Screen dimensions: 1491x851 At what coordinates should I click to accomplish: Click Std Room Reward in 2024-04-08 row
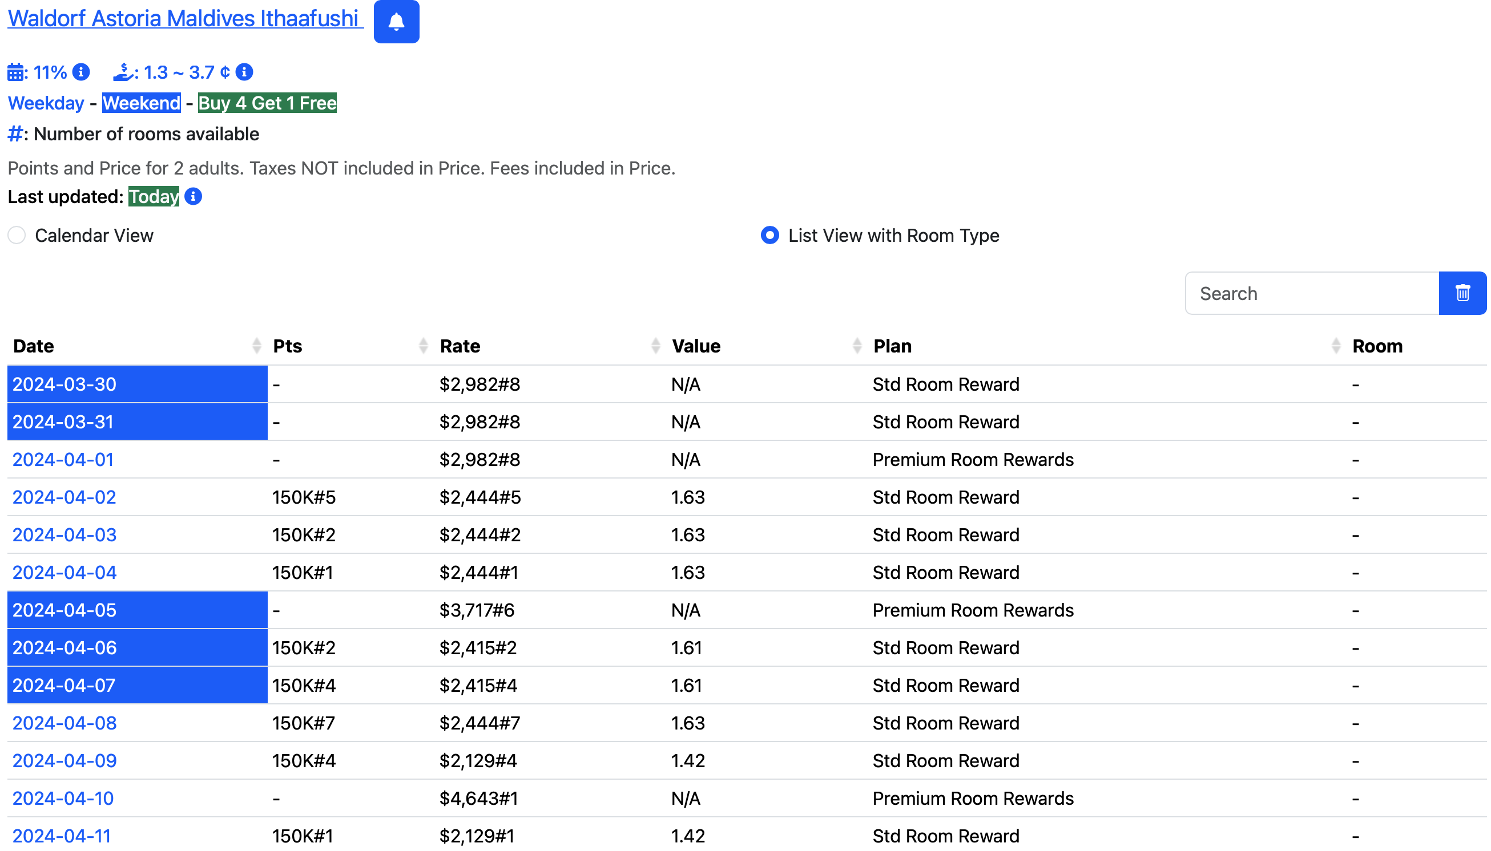click(x=946, y=723)
